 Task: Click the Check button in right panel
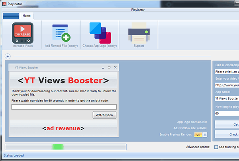[x=227, y=134]
